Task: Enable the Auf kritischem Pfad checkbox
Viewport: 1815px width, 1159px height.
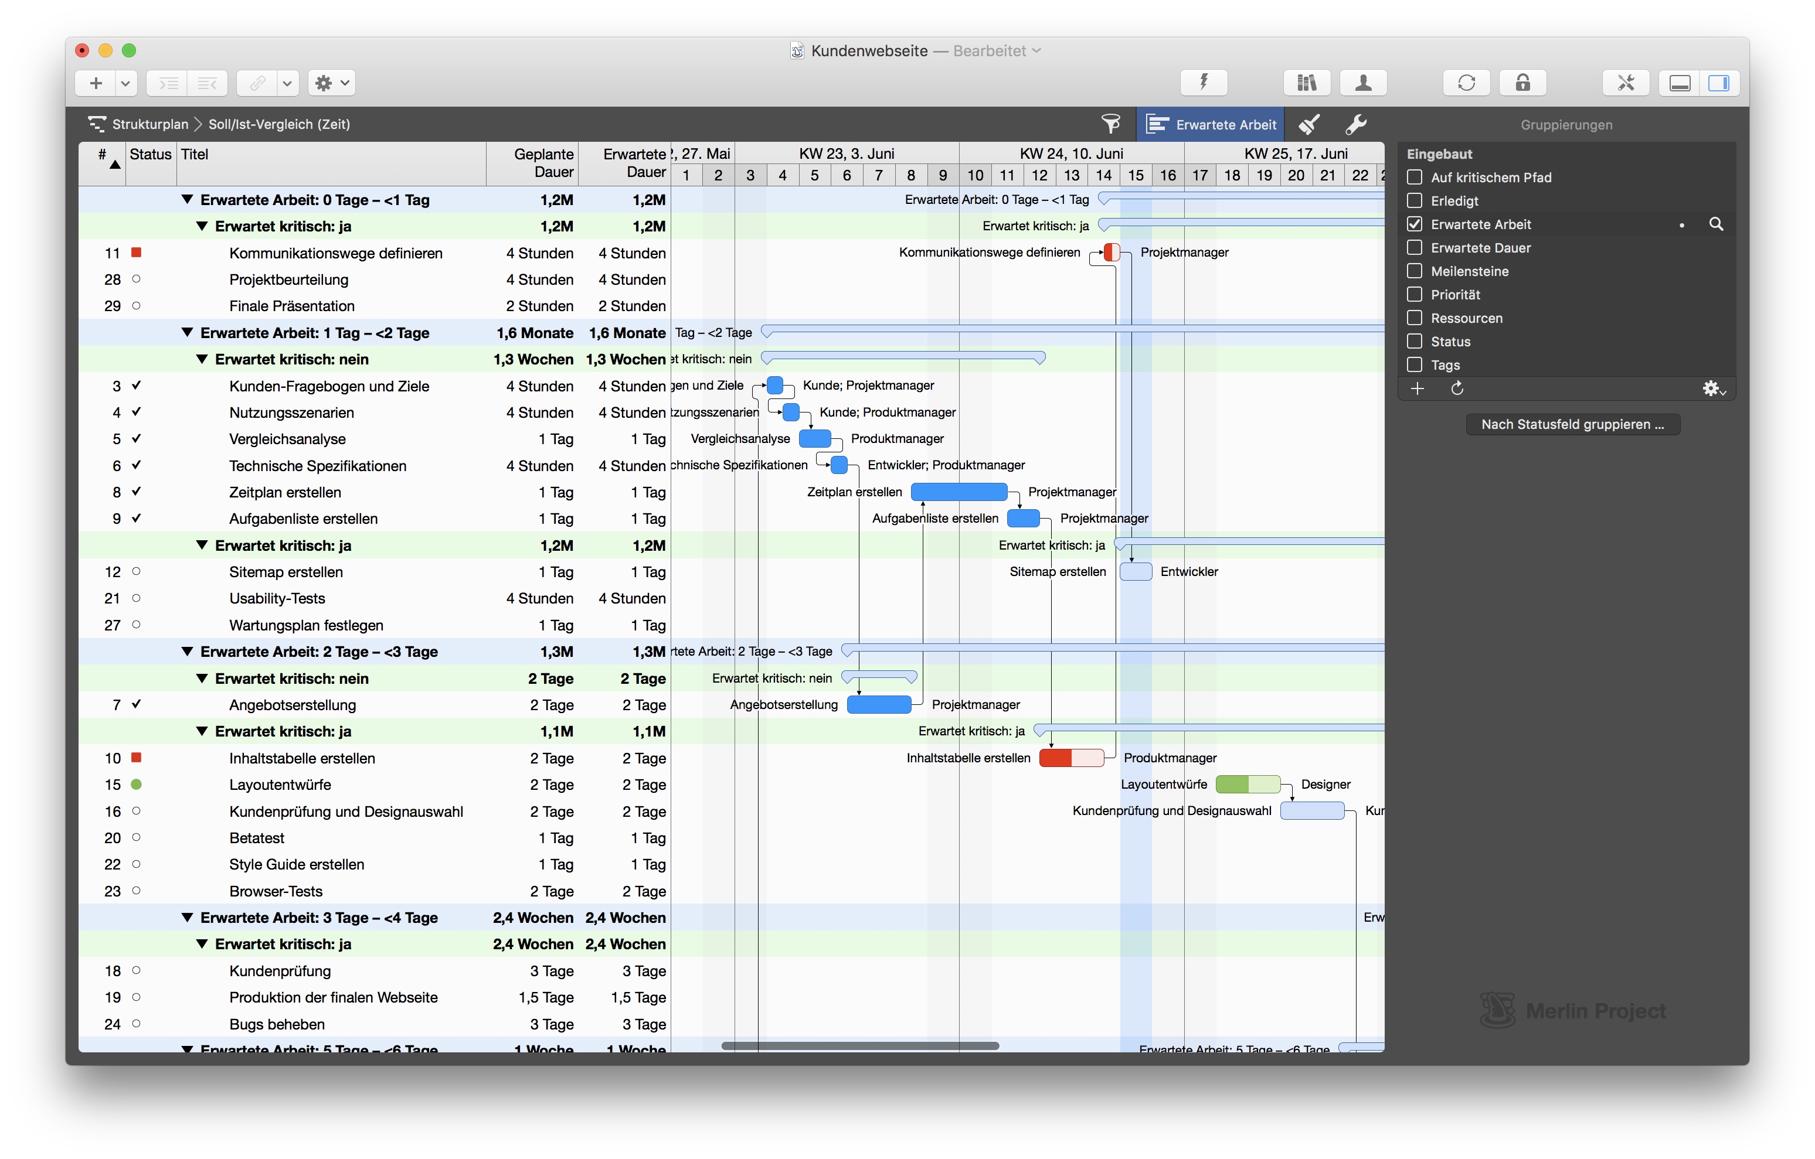Action: 1415,177
